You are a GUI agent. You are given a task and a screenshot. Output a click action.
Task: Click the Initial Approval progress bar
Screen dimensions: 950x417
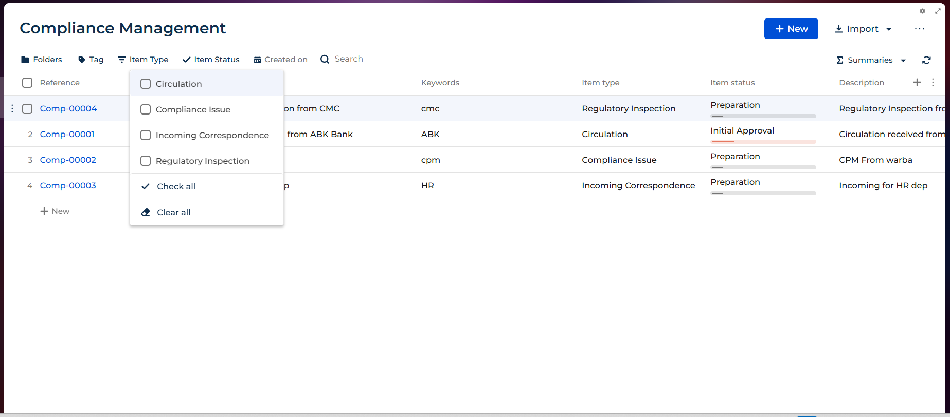763,142
